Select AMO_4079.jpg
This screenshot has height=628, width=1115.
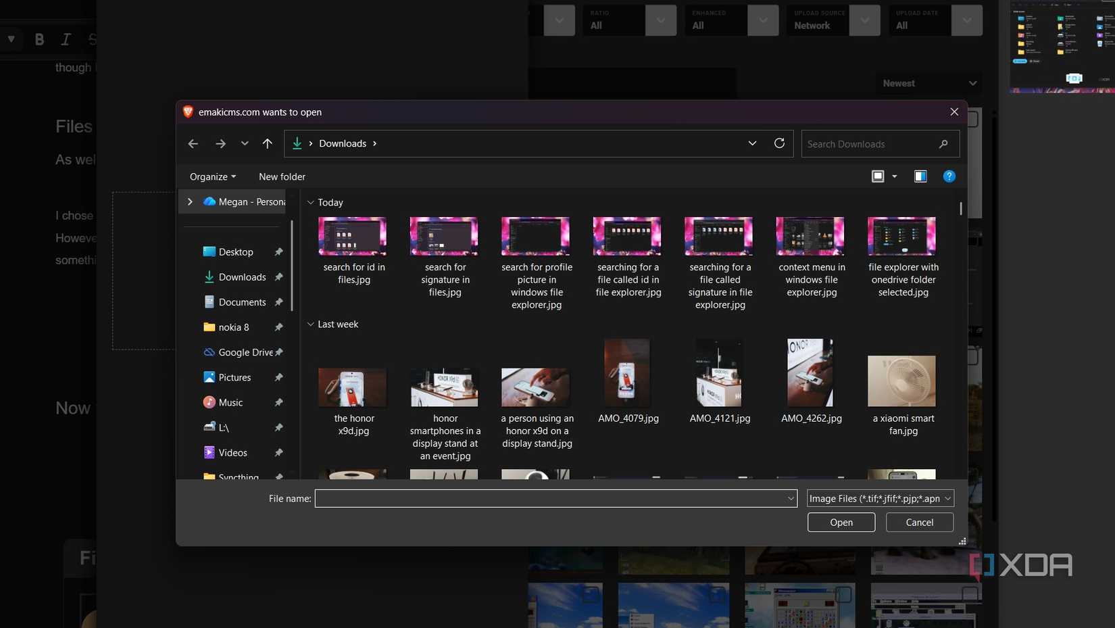(x=628, y=381)
